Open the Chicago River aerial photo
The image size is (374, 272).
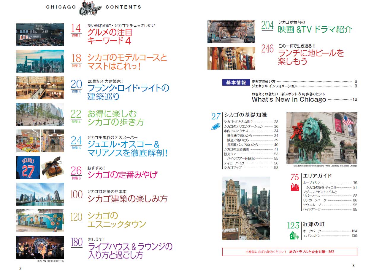tap(246, 208)
